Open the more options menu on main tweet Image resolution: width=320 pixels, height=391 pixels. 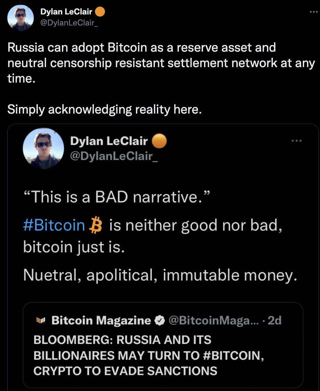tap(313, 12)
